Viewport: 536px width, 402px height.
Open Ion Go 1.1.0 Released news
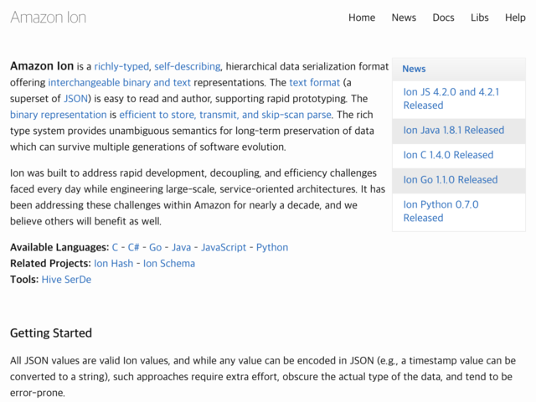451,180
